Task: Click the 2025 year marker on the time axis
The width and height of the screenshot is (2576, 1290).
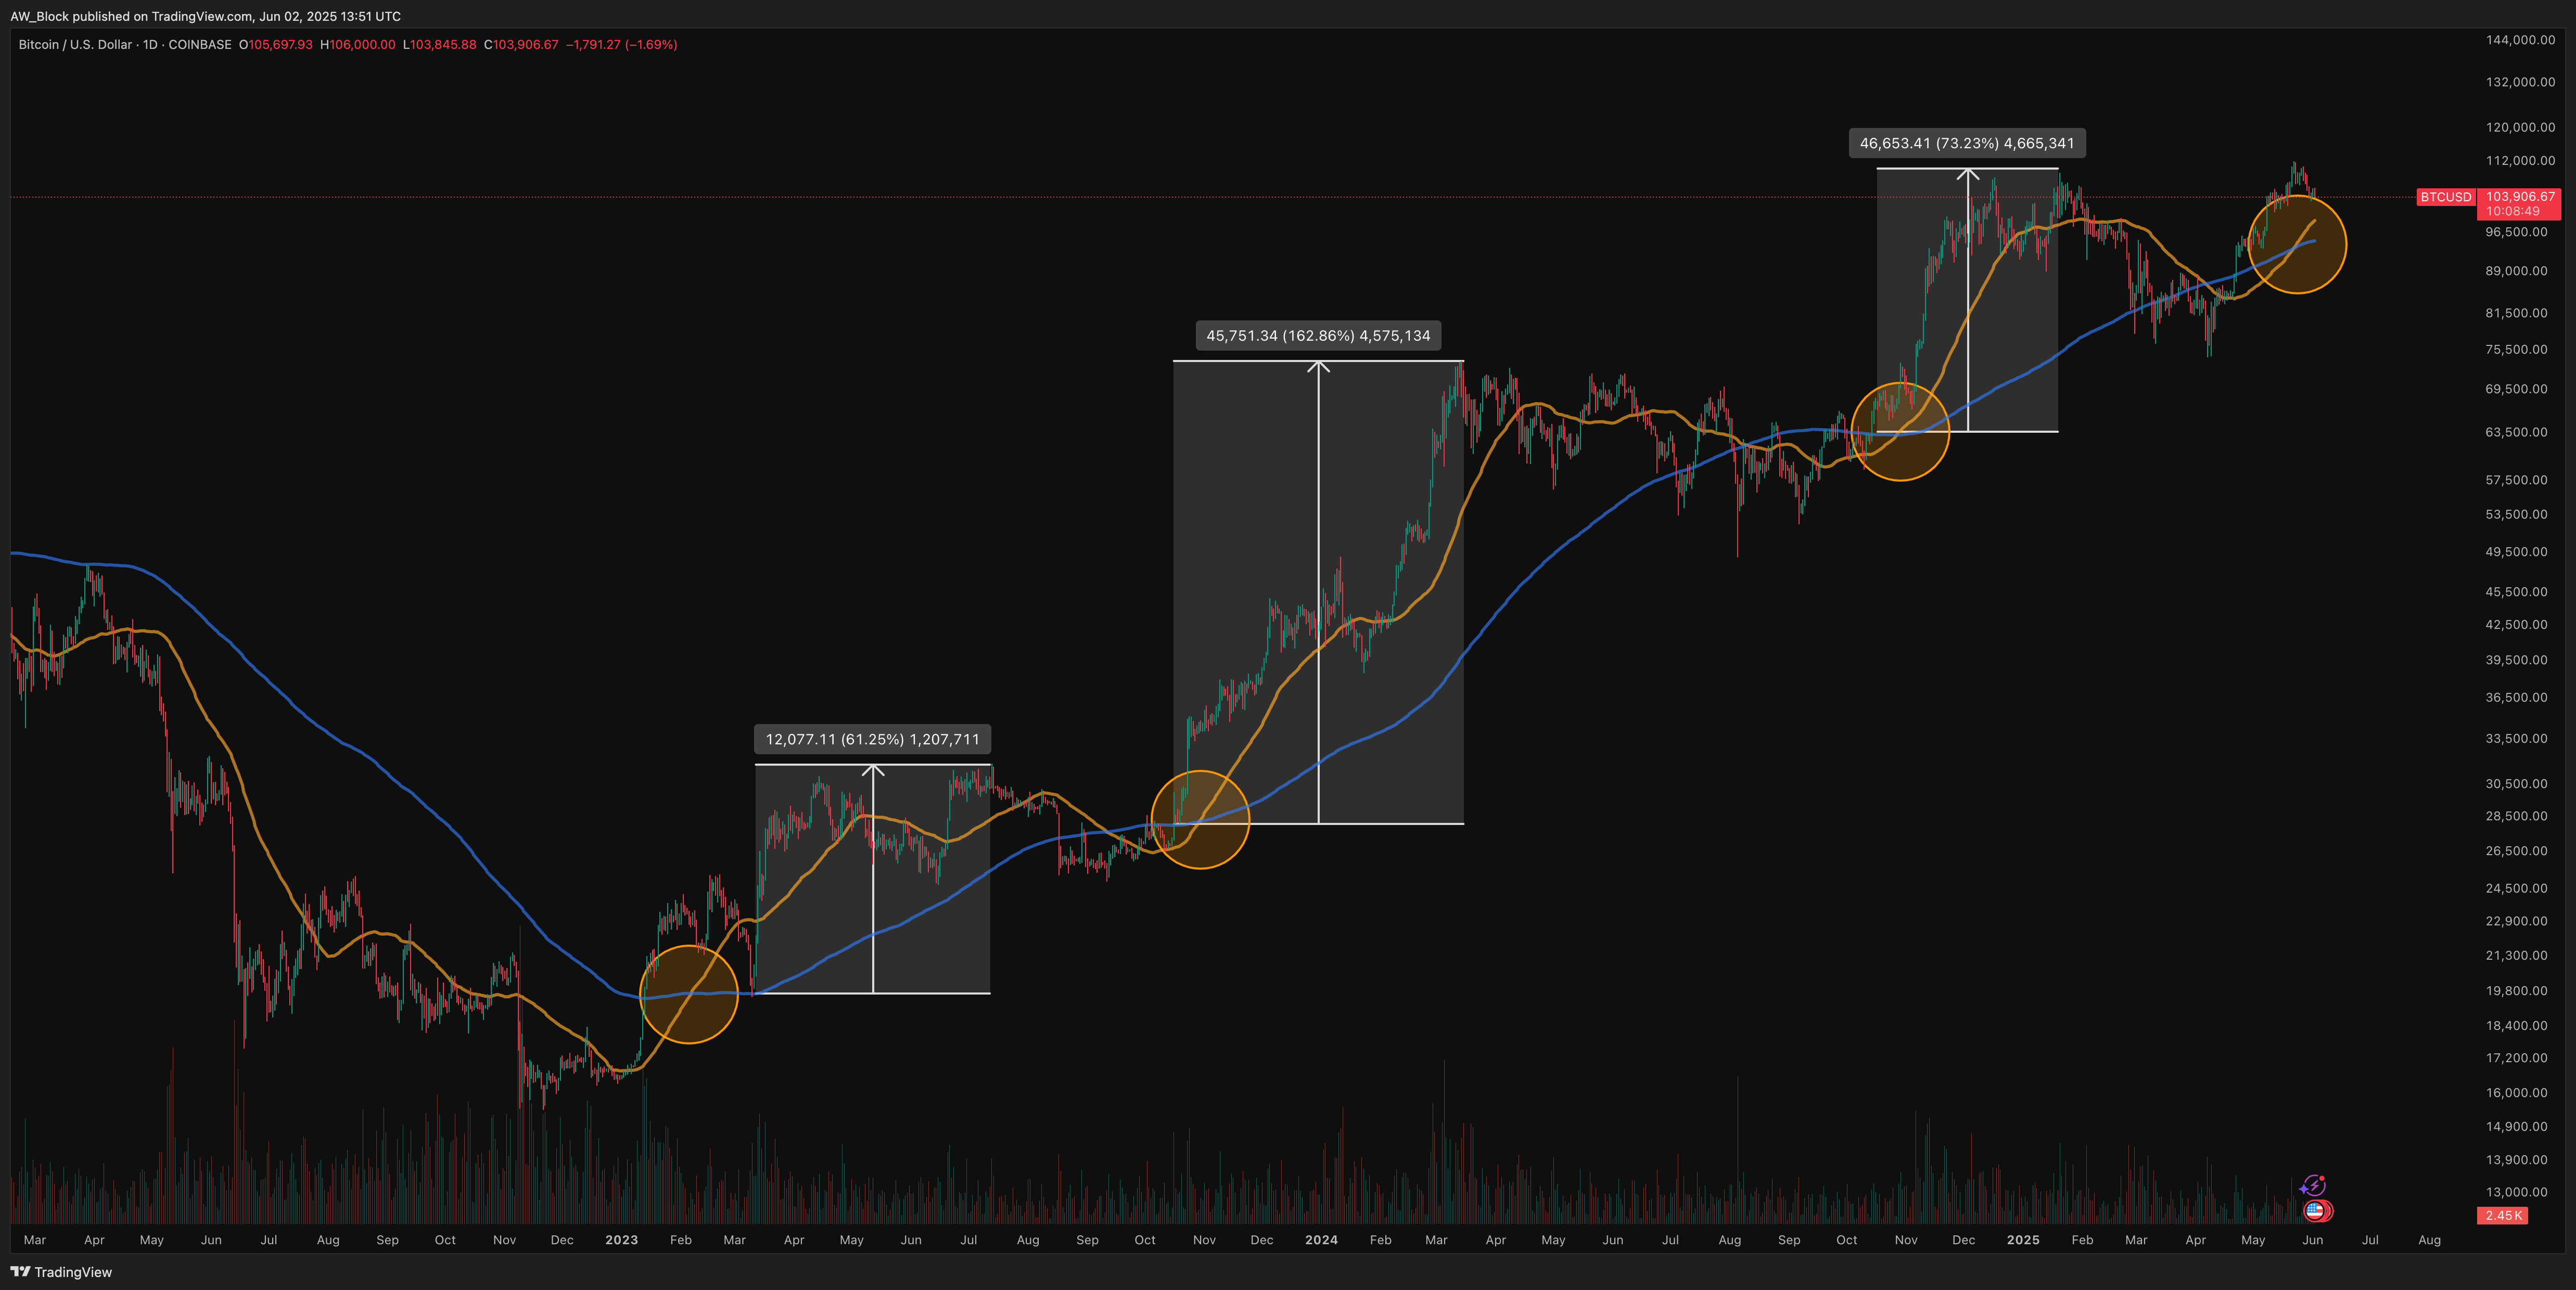Action: [x=2023, y=1240]
